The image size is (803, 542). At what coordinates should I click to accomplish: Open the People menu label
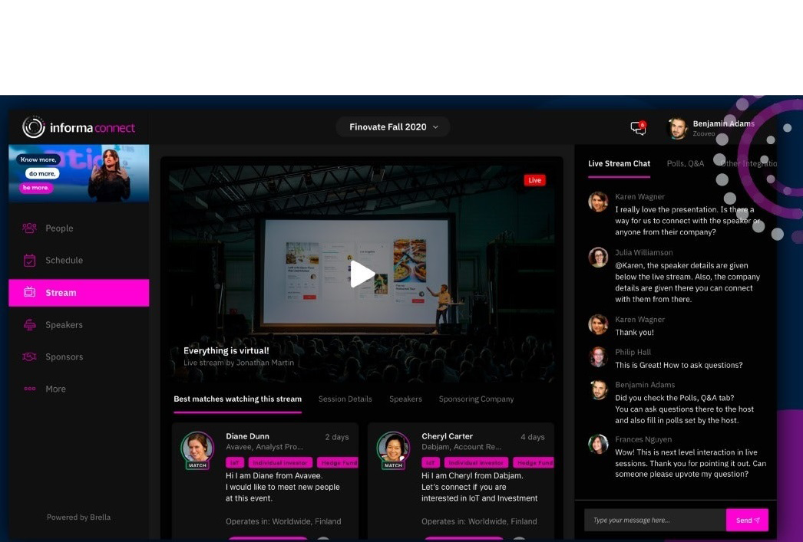pos(59,228)
